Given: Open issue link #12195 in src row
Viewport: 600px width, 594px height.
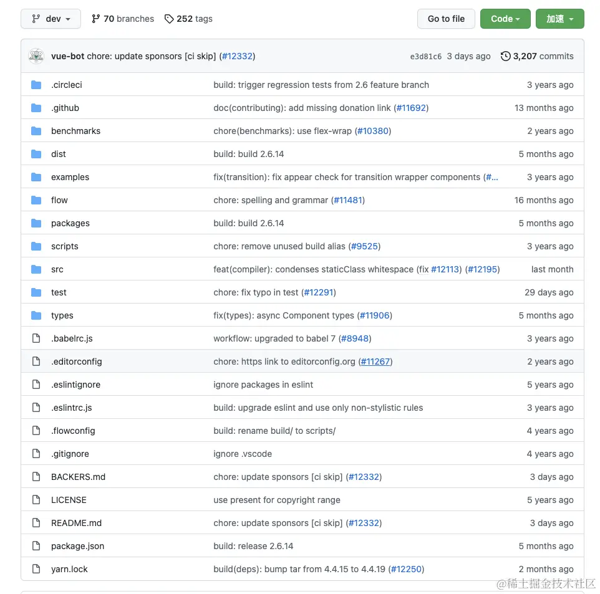Looking at the screenshot, I should (x=483, y=269).
